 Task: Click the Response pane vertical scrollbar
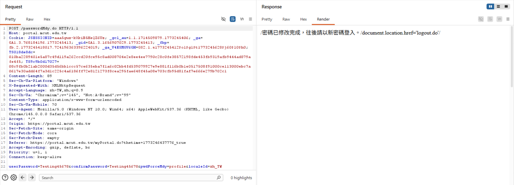click(512, 57)
